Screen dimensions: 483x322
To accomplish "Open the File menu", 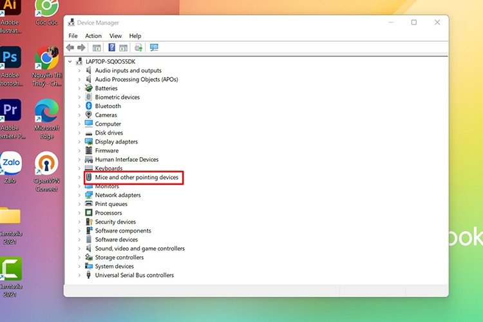I will click(73, 36).
